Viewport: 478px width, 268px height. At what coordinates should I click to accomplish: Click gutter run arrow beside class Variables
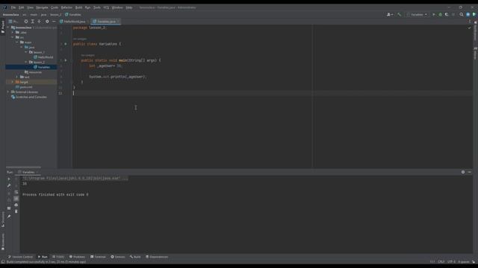tap(66, 44)
